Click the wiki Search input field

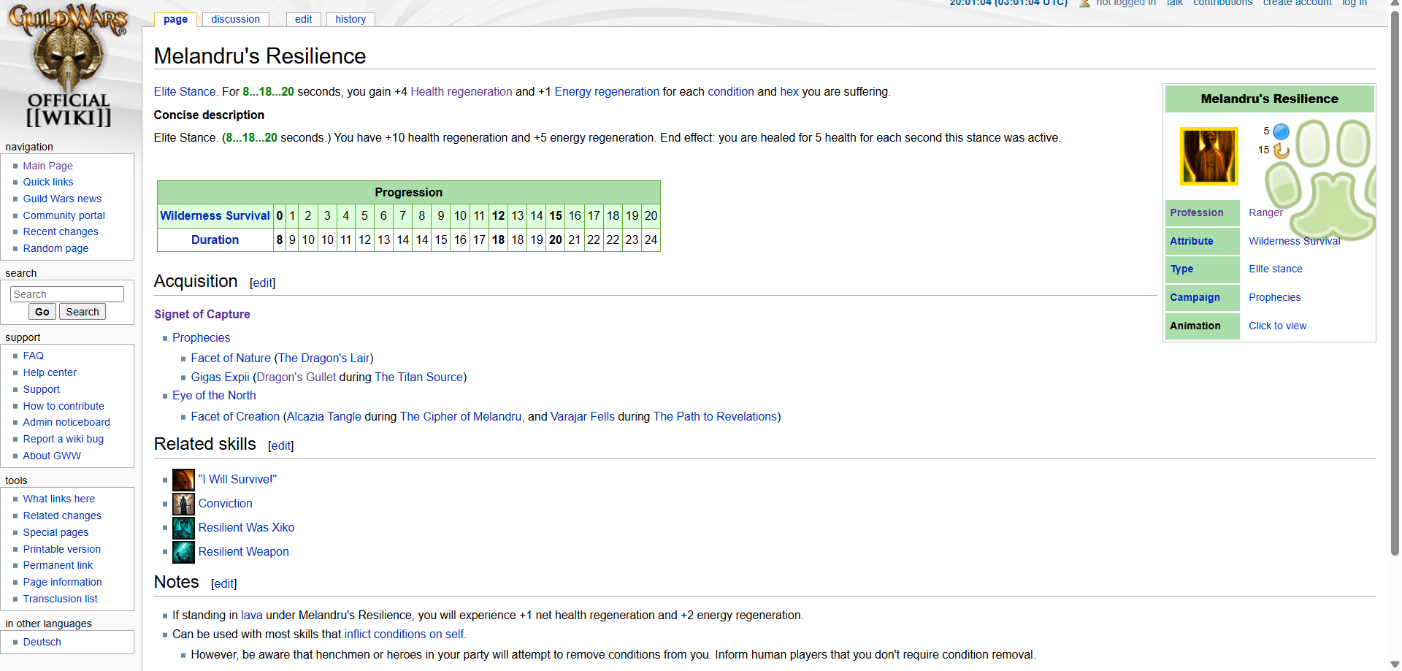click(67, 294)
